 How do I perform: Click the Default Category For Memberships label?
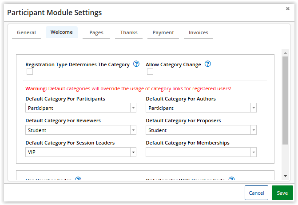pos(187,143)
